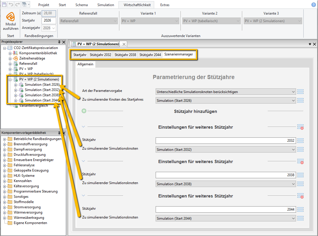Open dropdown showing Simulation (Start 2032)
This screenshot has height=236, width=318.
point(226,149)
